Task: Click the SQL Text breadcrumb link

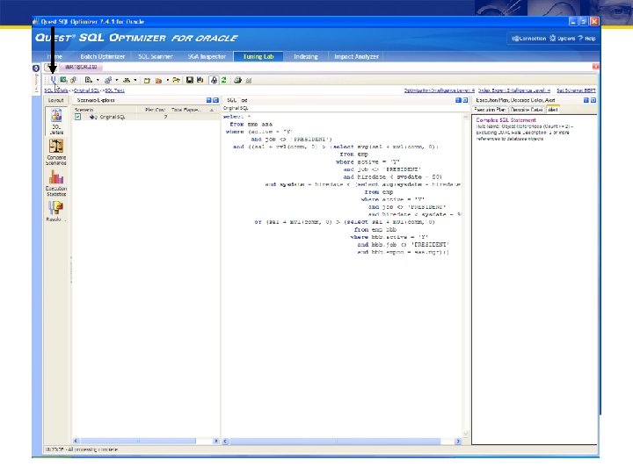Action: pyautogui.click(x=114, y=90)
